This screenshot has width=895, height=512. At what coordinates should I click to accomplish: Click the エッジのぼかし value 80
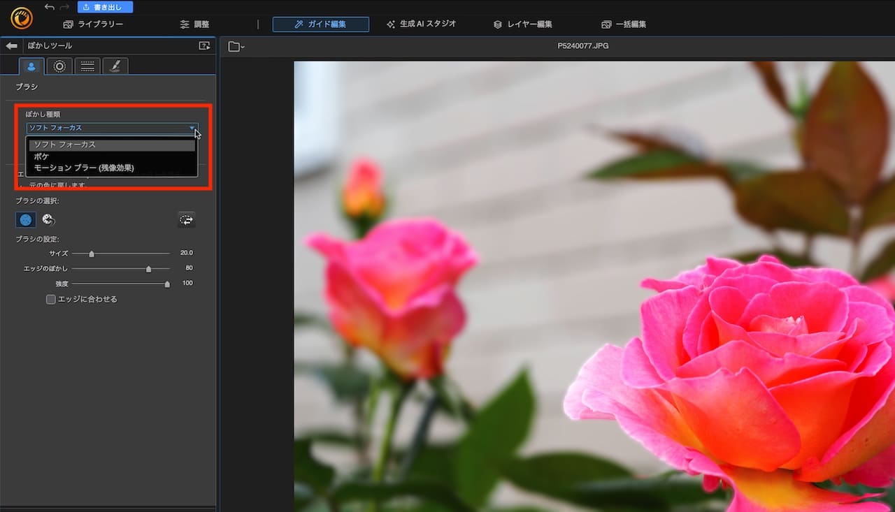point(189,268)
